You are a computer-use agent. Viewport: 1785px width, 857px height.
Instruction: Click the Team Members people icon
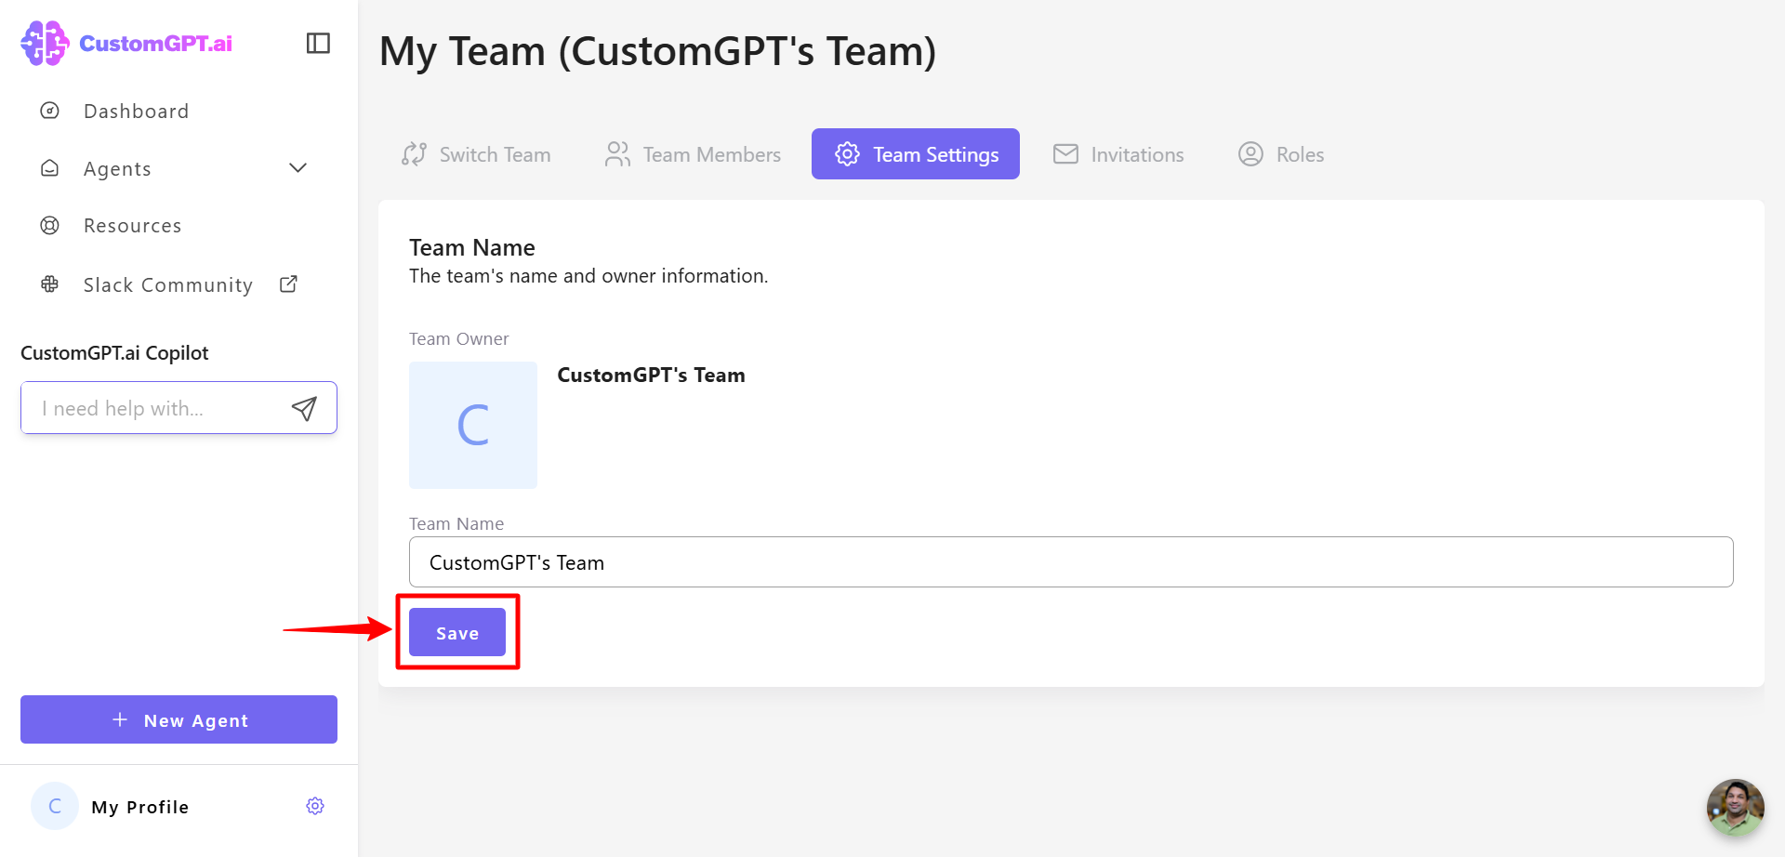click(617, 154)
